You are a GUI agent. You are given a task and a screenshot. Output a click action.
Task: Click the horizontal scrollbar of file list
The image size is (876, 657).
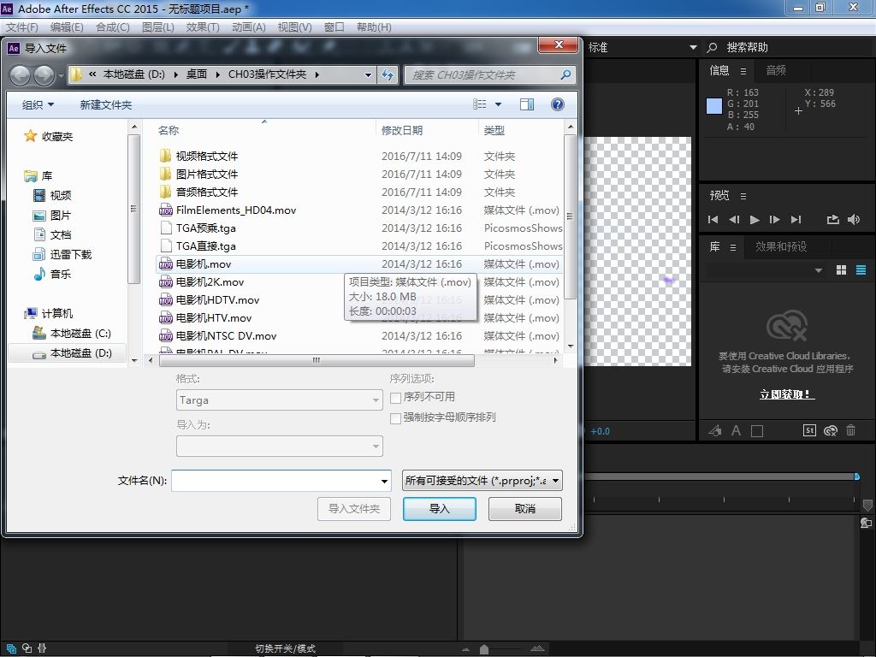tap(317, 361)
